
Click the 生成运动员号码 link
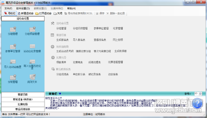coord(65,51)
